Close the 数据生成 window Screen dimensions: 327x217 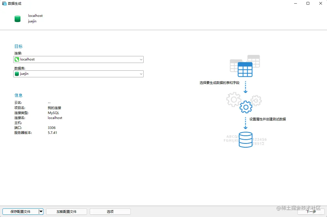321,3
